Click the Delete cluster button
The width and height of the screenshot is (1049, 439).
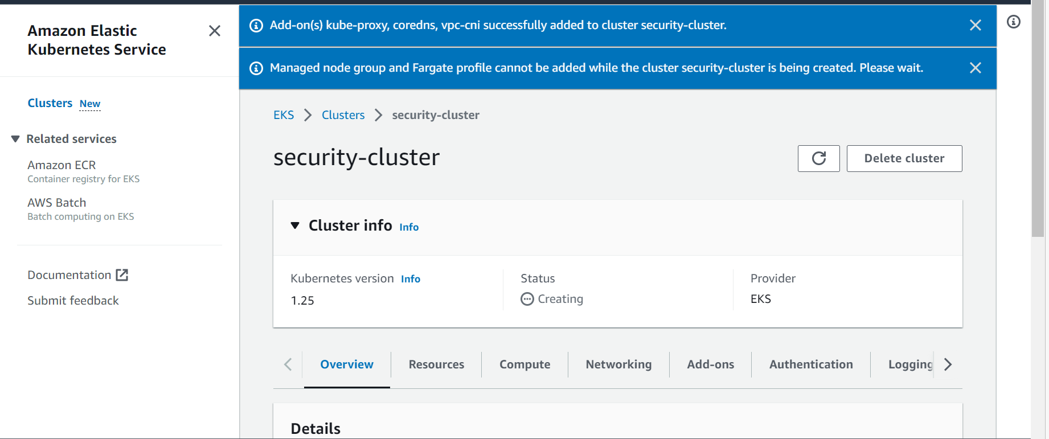904,158
